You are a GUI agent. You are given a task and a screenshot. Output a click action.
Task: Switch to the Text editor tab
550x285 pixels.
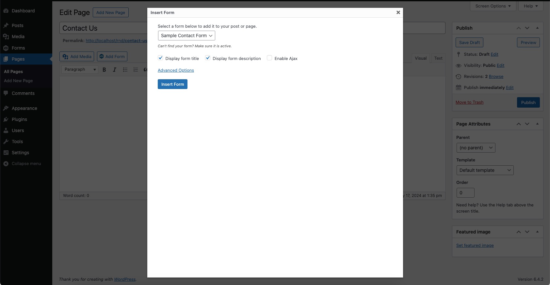438,58
